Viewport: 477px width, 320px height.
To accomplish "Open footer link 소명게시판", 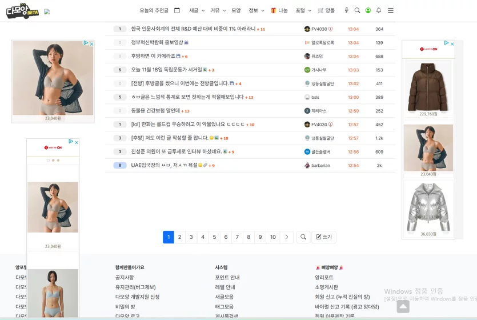I will [x=326, y=287].
